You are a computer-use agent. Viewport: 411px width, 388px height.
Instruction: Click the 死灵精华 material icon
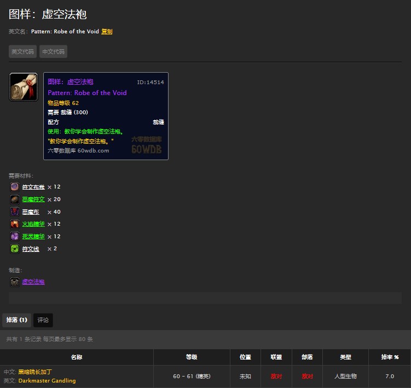tap(15, 237)
